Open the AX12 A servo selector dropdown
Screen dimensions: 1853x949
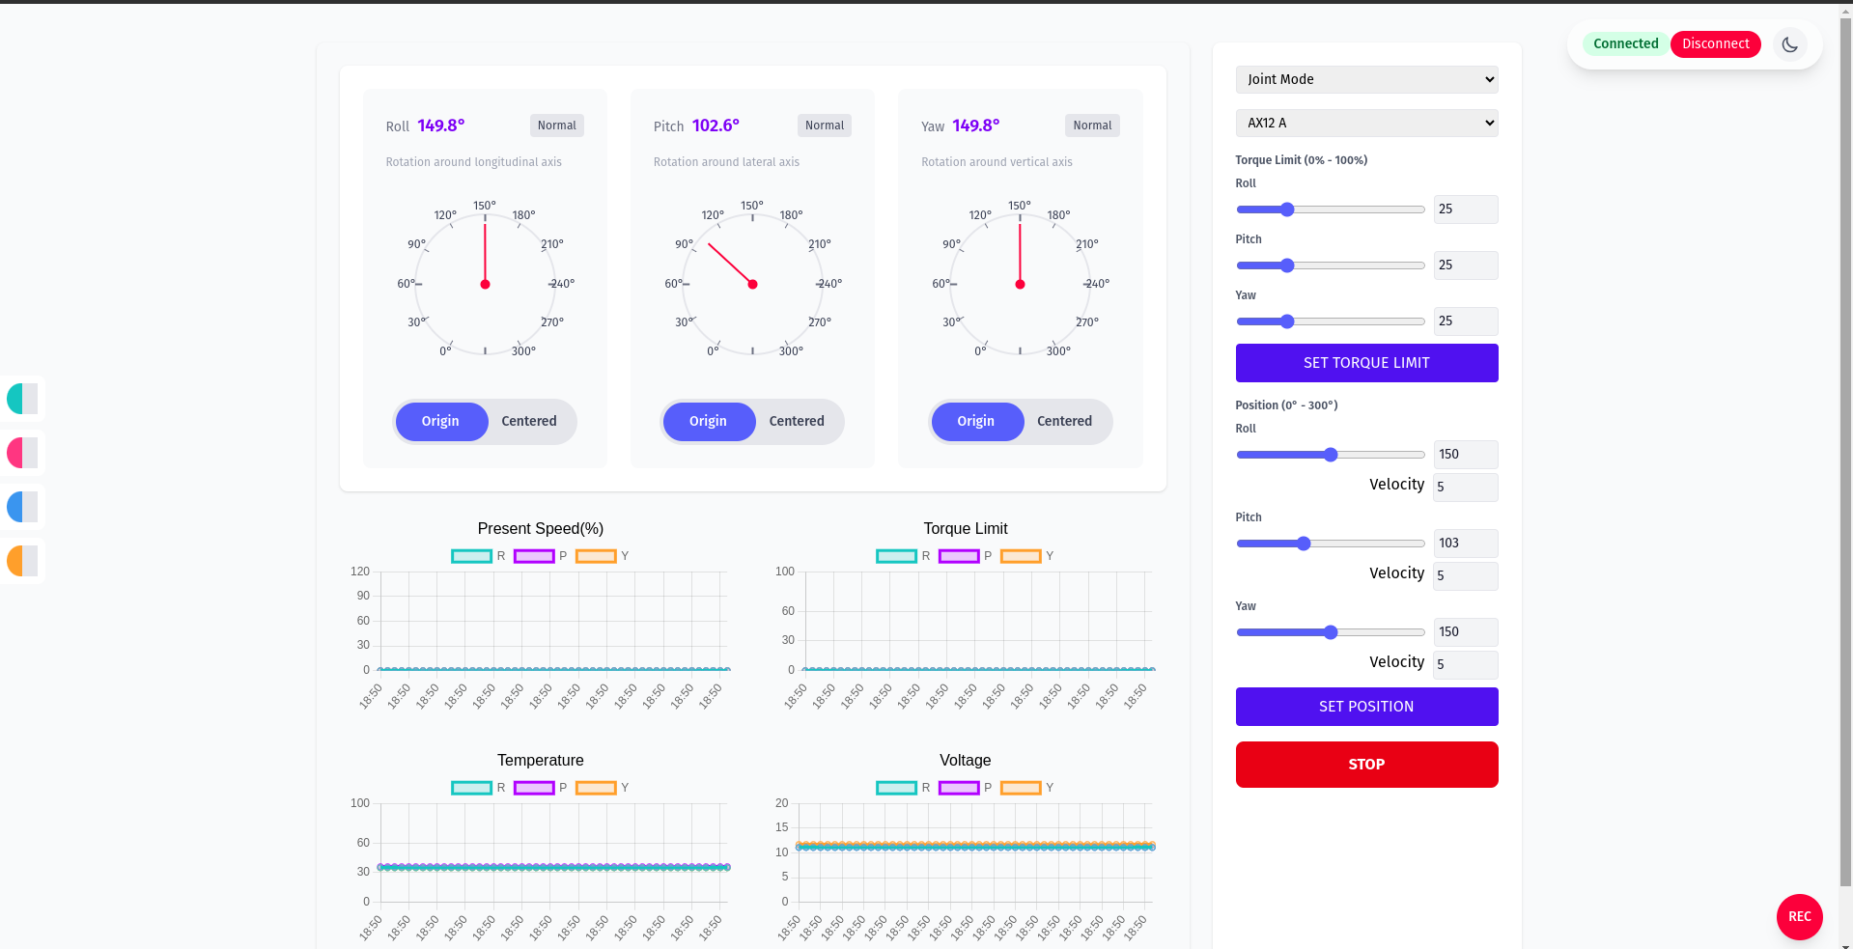pos(1365,123)
